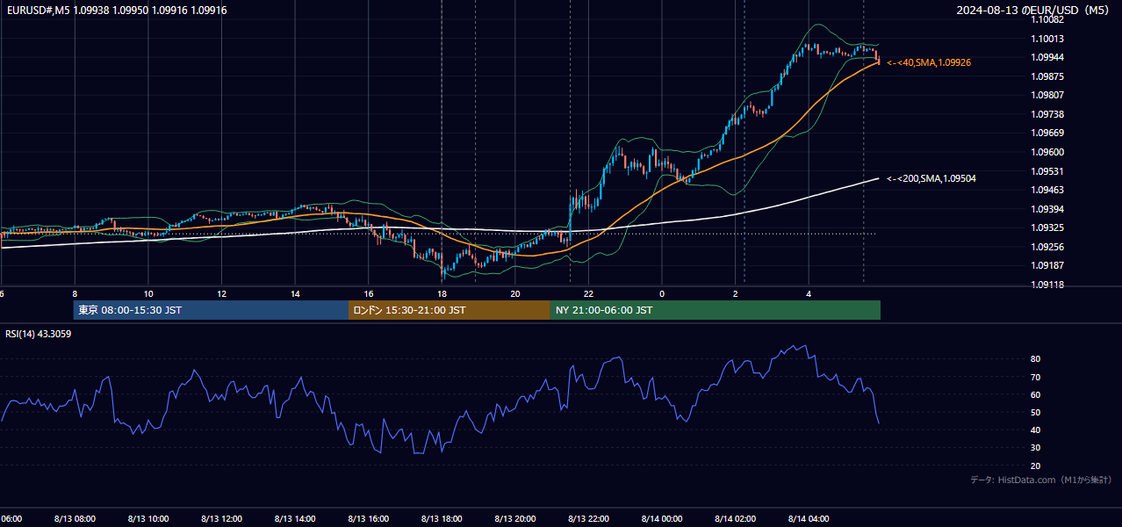Image resolution: width=1122 pixels, height=527 pixels.
Task: Click the 8/13 16:00 bottom time label
Action: [x=369, y=519]
